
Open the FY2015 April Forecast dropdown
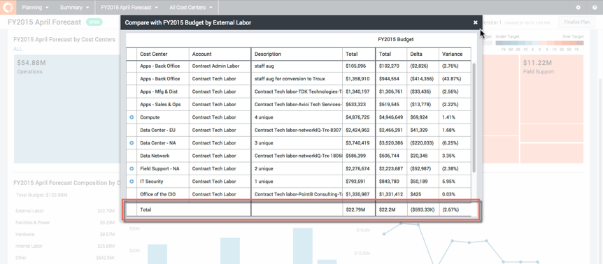pos(129,7)
